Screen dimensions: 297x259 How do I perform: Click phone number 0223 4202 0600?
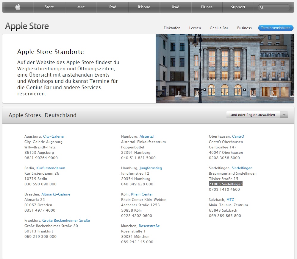[137, 215]
